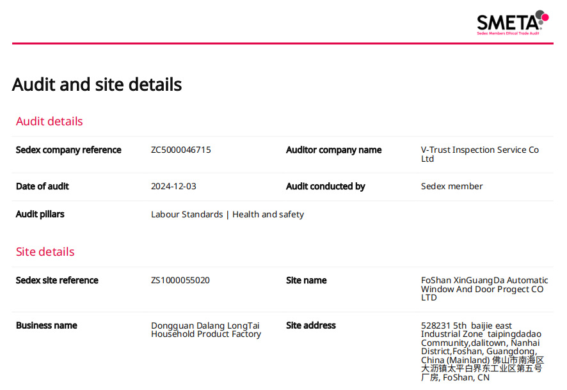
Task: Click the 'Date of audit' label
Action: [42, 187]
